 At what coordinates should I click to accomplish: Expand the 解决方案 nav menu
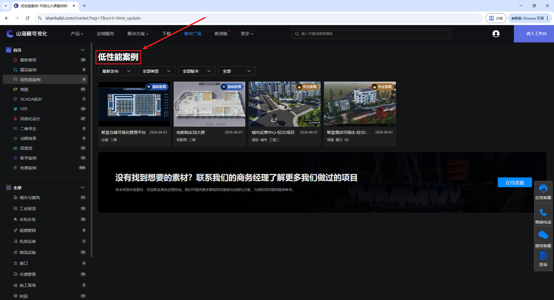138,34
